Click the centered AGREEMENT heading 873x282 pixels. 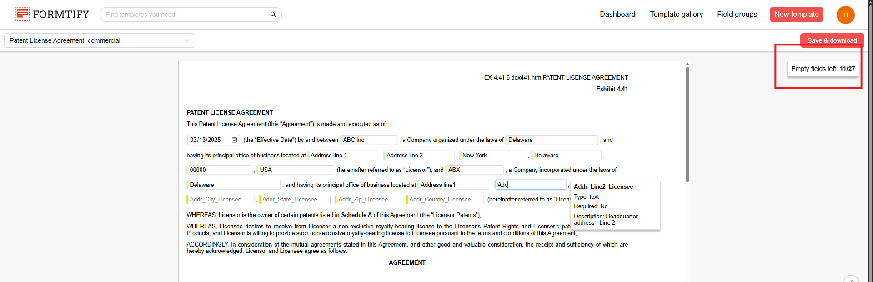coord(407,263)
